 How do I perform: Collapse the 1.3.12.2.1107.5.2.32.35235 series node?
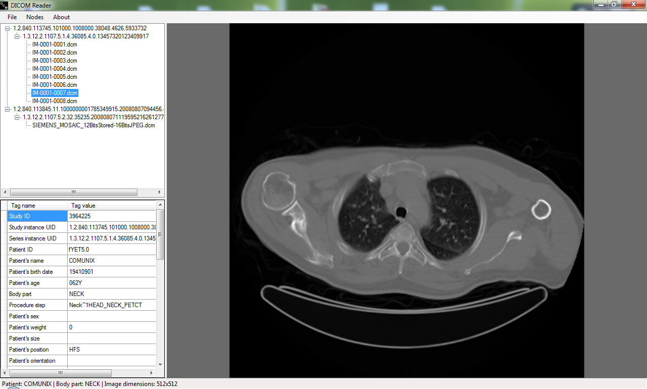(17, 117)
